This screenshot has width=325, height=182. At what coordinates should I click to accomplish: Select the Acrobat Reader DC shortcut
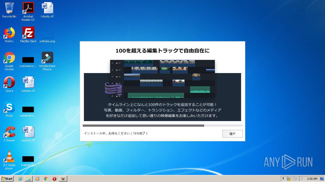pyautogui.click(x=28, y=12)
